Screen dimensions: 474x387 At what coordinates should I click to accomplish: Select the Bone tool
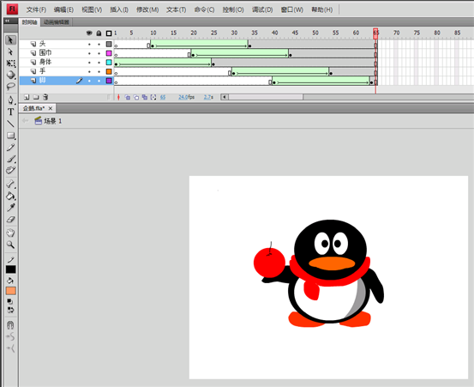[10, 184]
